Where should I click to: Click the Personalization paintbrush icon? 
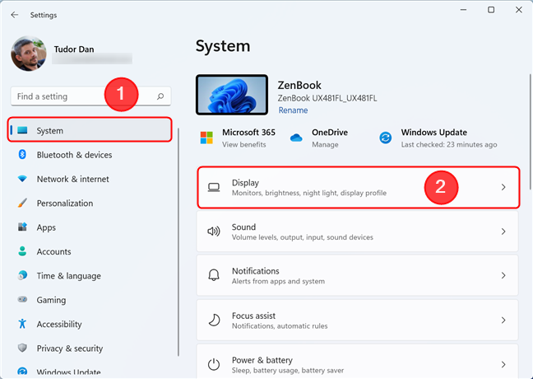pyautogui.click(x=22, y=203)
